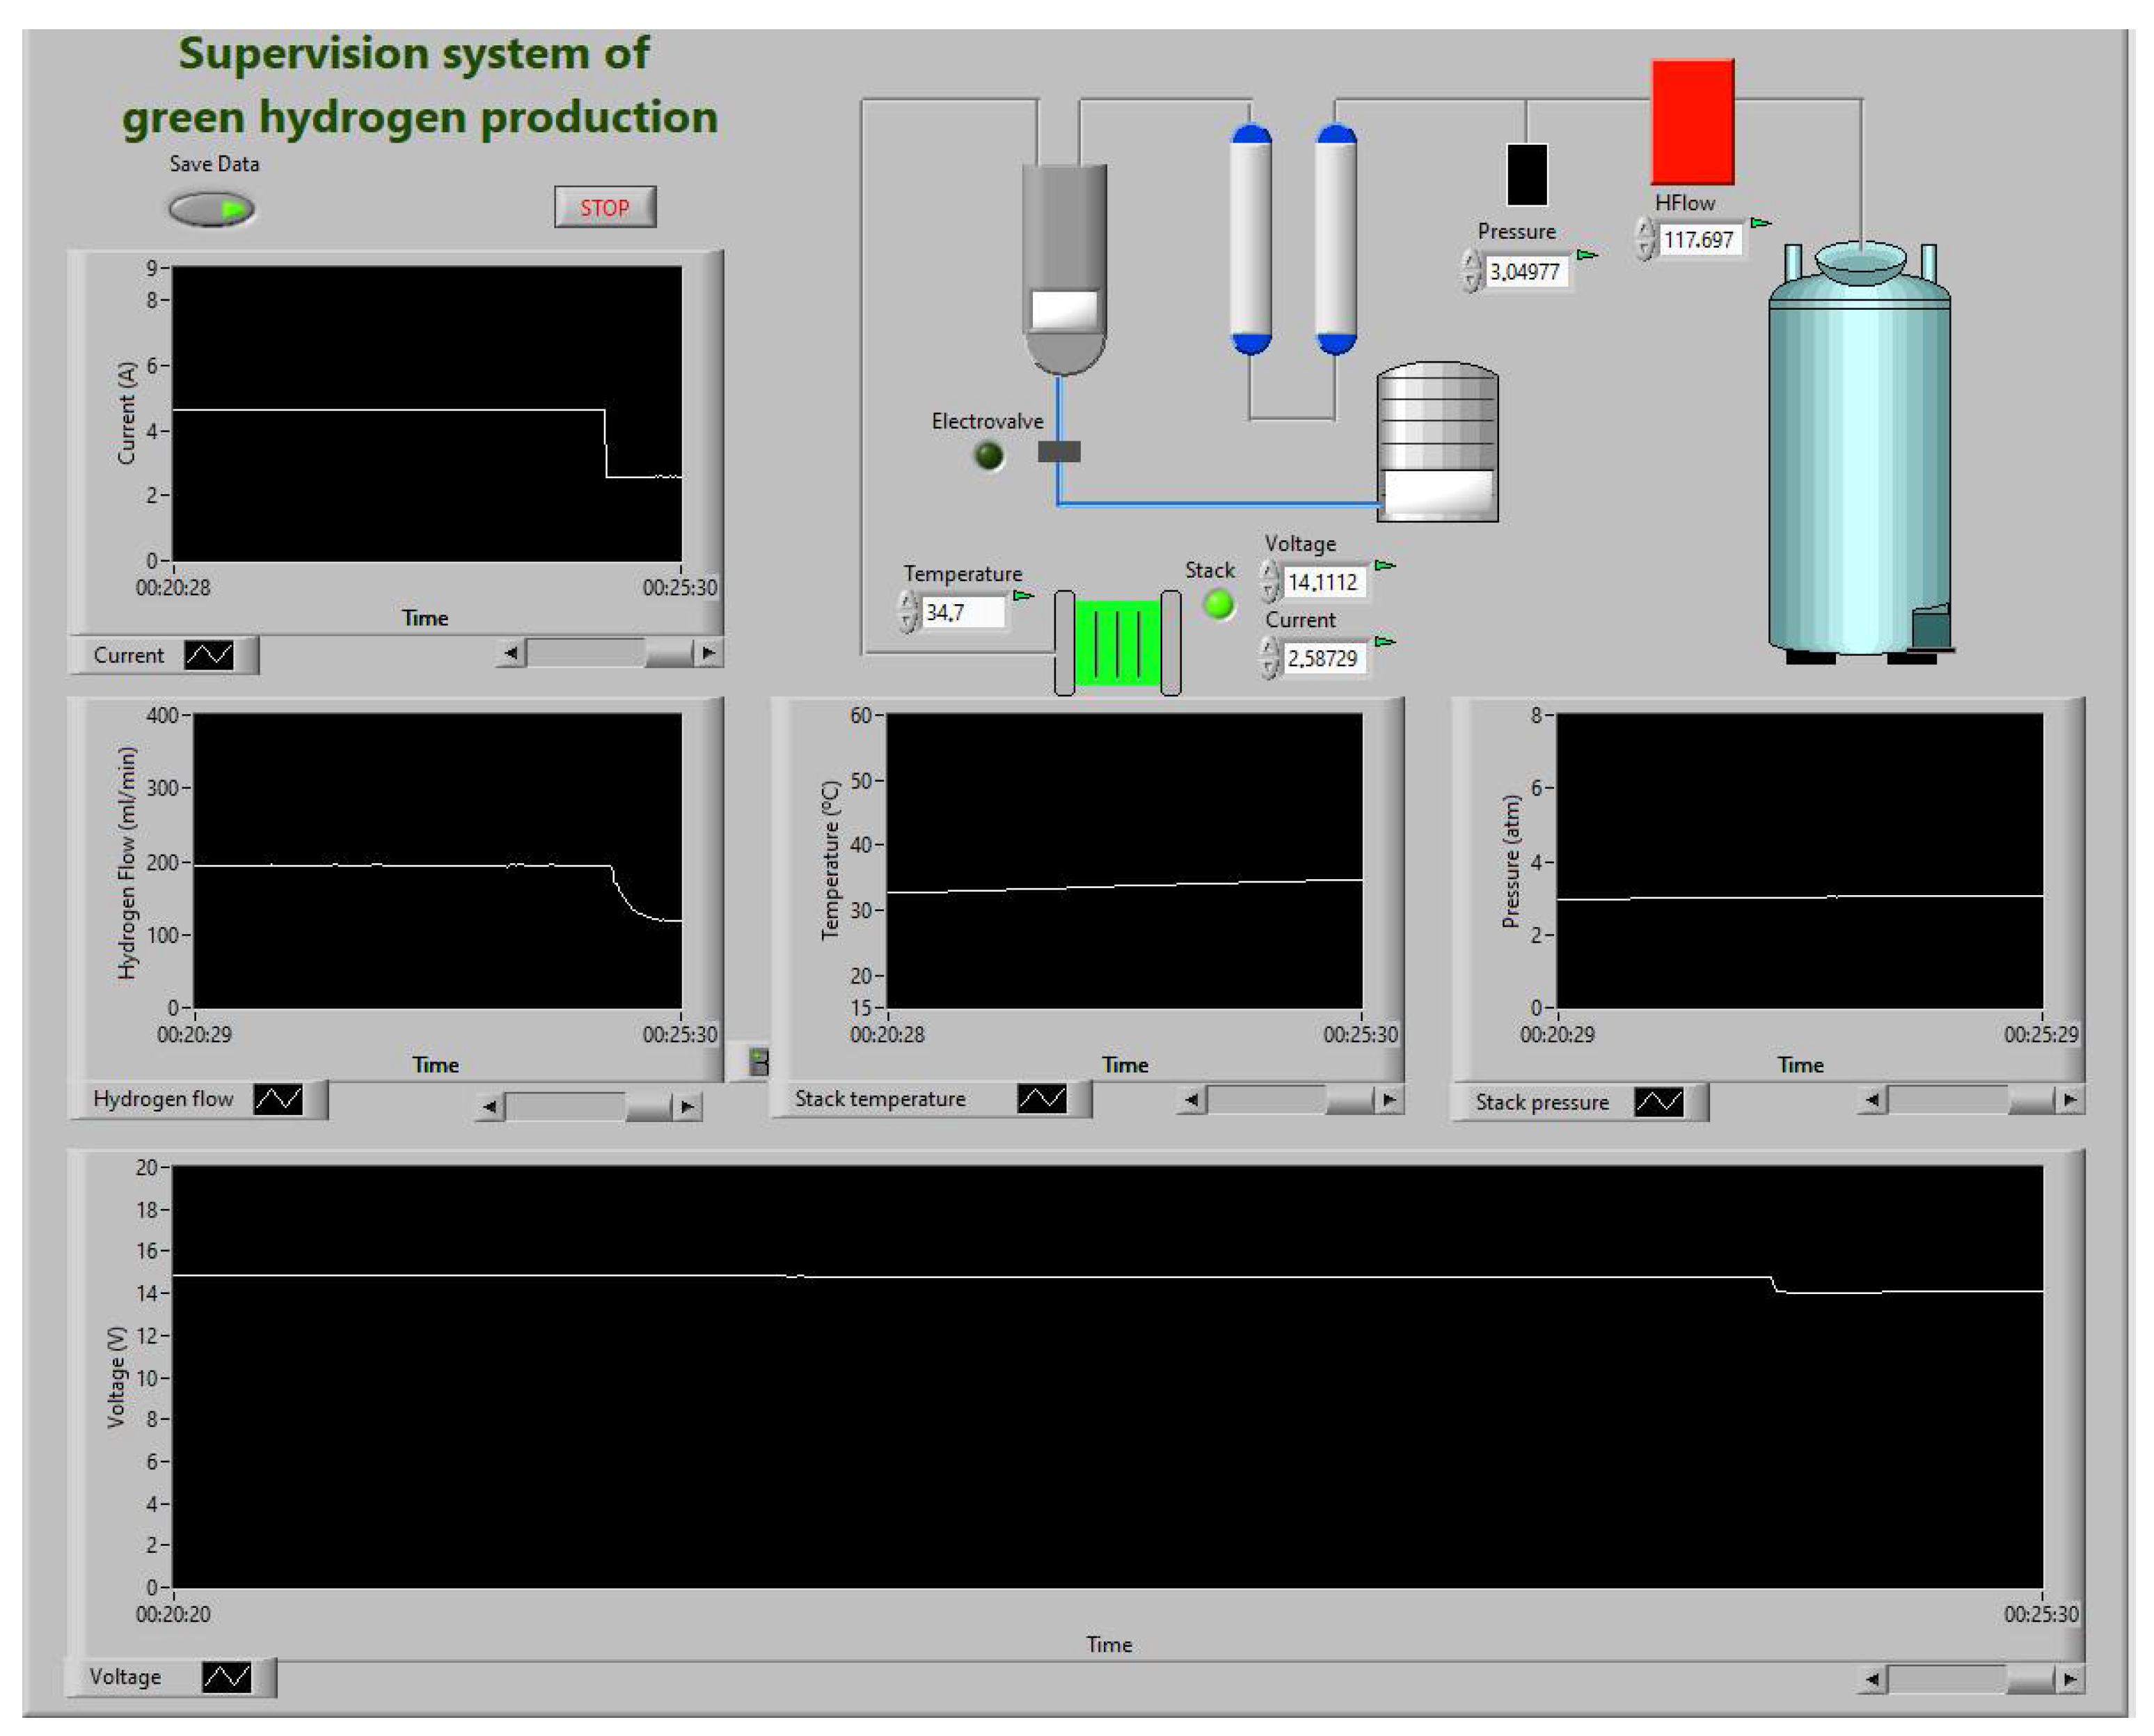The width and height of the screenshot is (2154, 1736).
Task: Click the Hydrogen flow chart scroll left arrow
Action: 489,1107
